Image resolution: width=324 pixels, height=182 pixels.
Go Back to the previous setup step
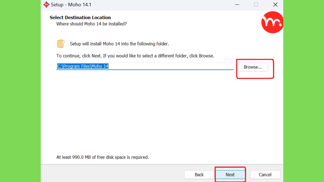199,174
